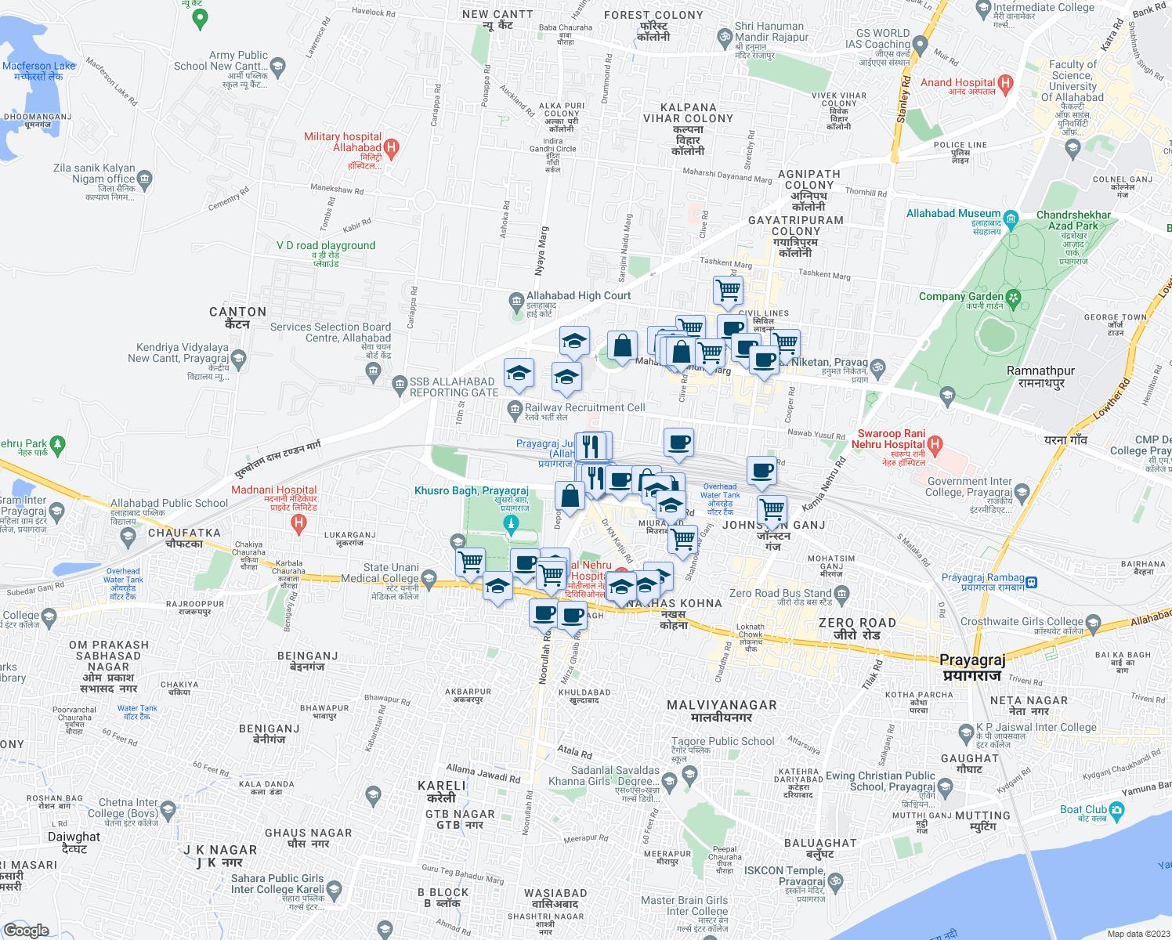The height and width of the screenshot is (940, 1172).
Task: Click the Map data ©2023 attribution
Action: click(x=1136, y=933)
